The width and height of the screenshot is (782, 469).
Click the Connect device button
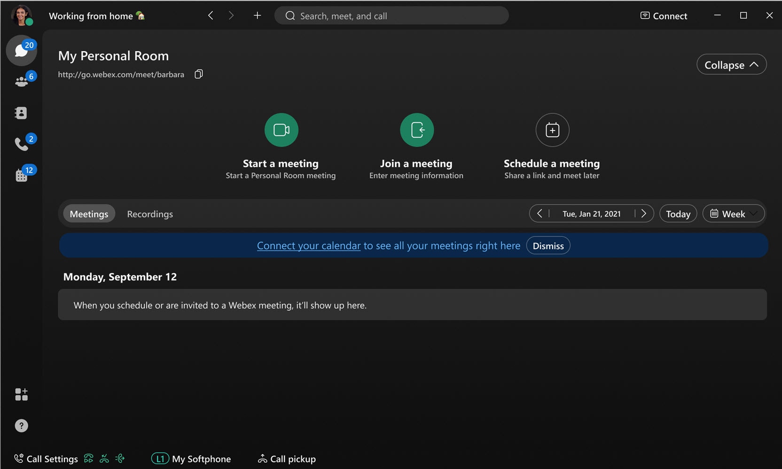point(664,16)
